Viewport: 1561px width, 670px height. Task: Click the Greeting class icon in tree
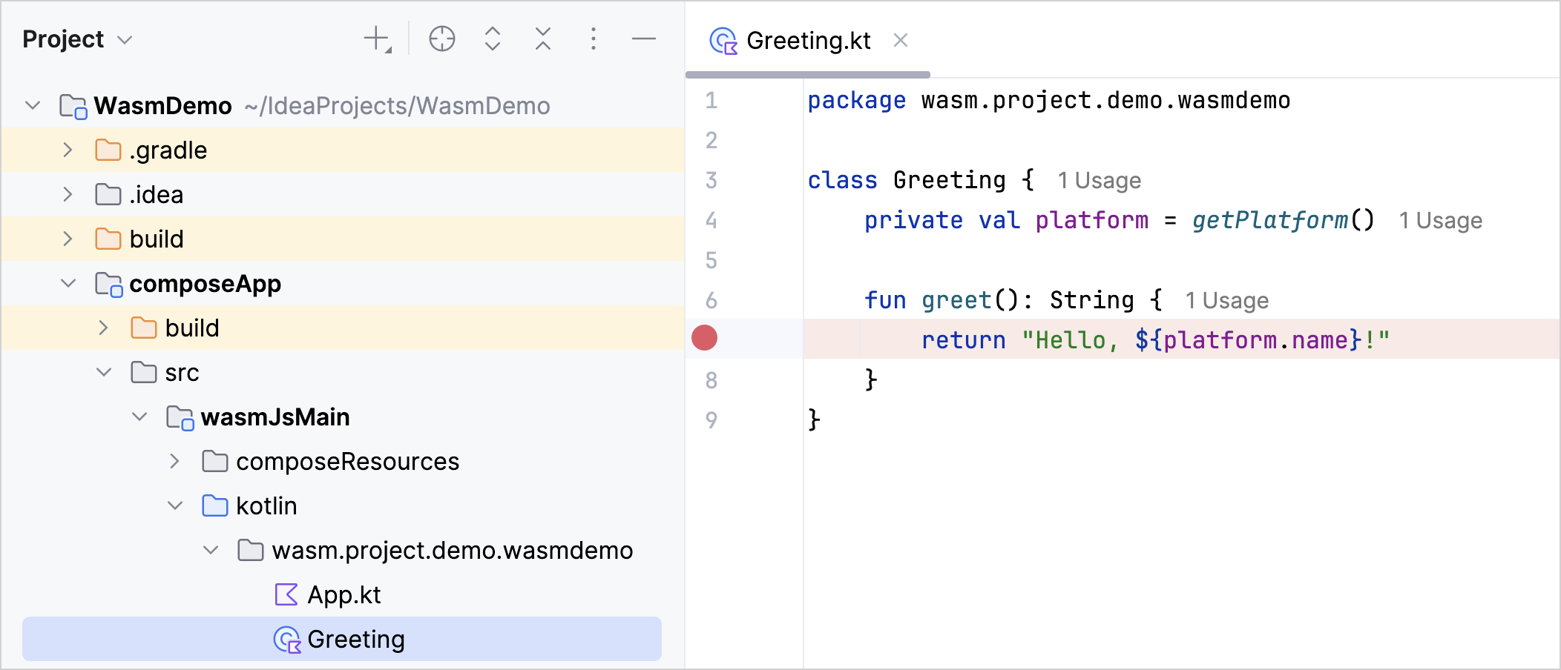(x=286, y=640)
